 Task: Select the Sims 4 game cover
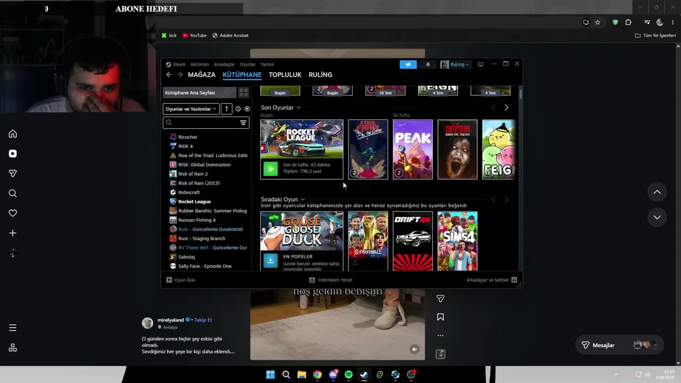pyautogui.click(x=458, y=242)
